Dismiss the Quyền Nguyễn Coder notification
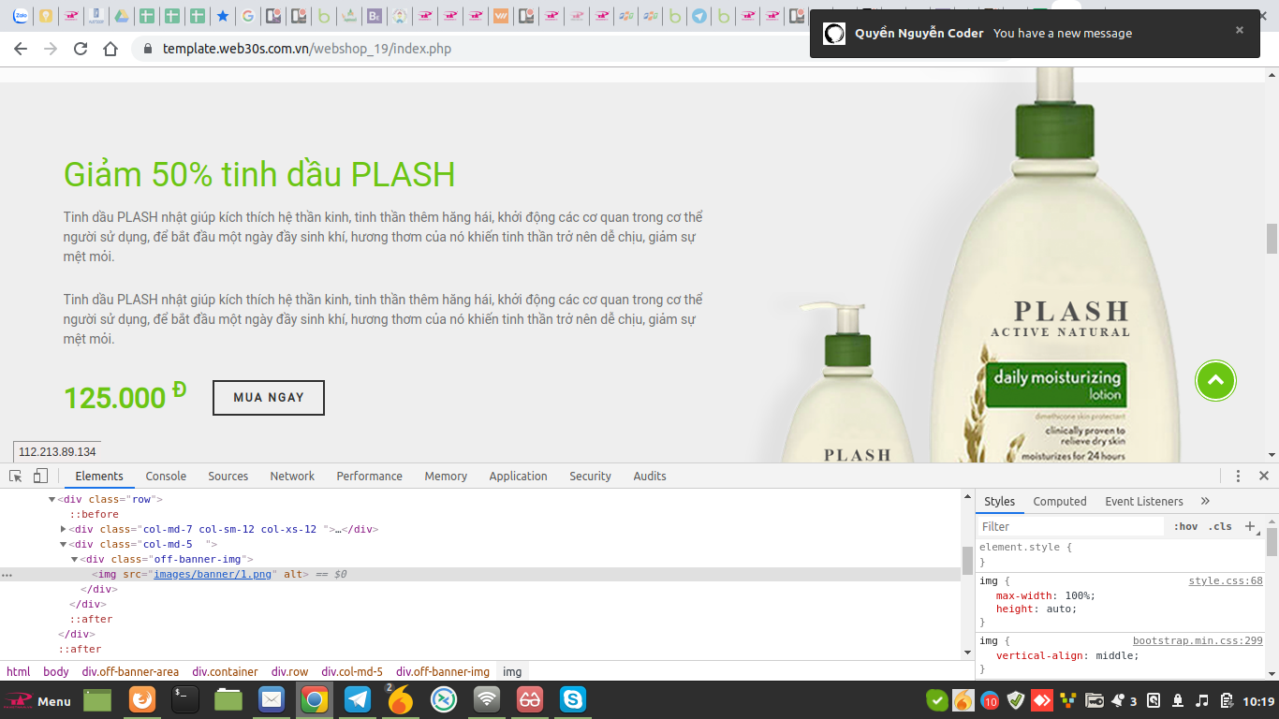The image size is (1279, 719). [x=1240, y=30]
